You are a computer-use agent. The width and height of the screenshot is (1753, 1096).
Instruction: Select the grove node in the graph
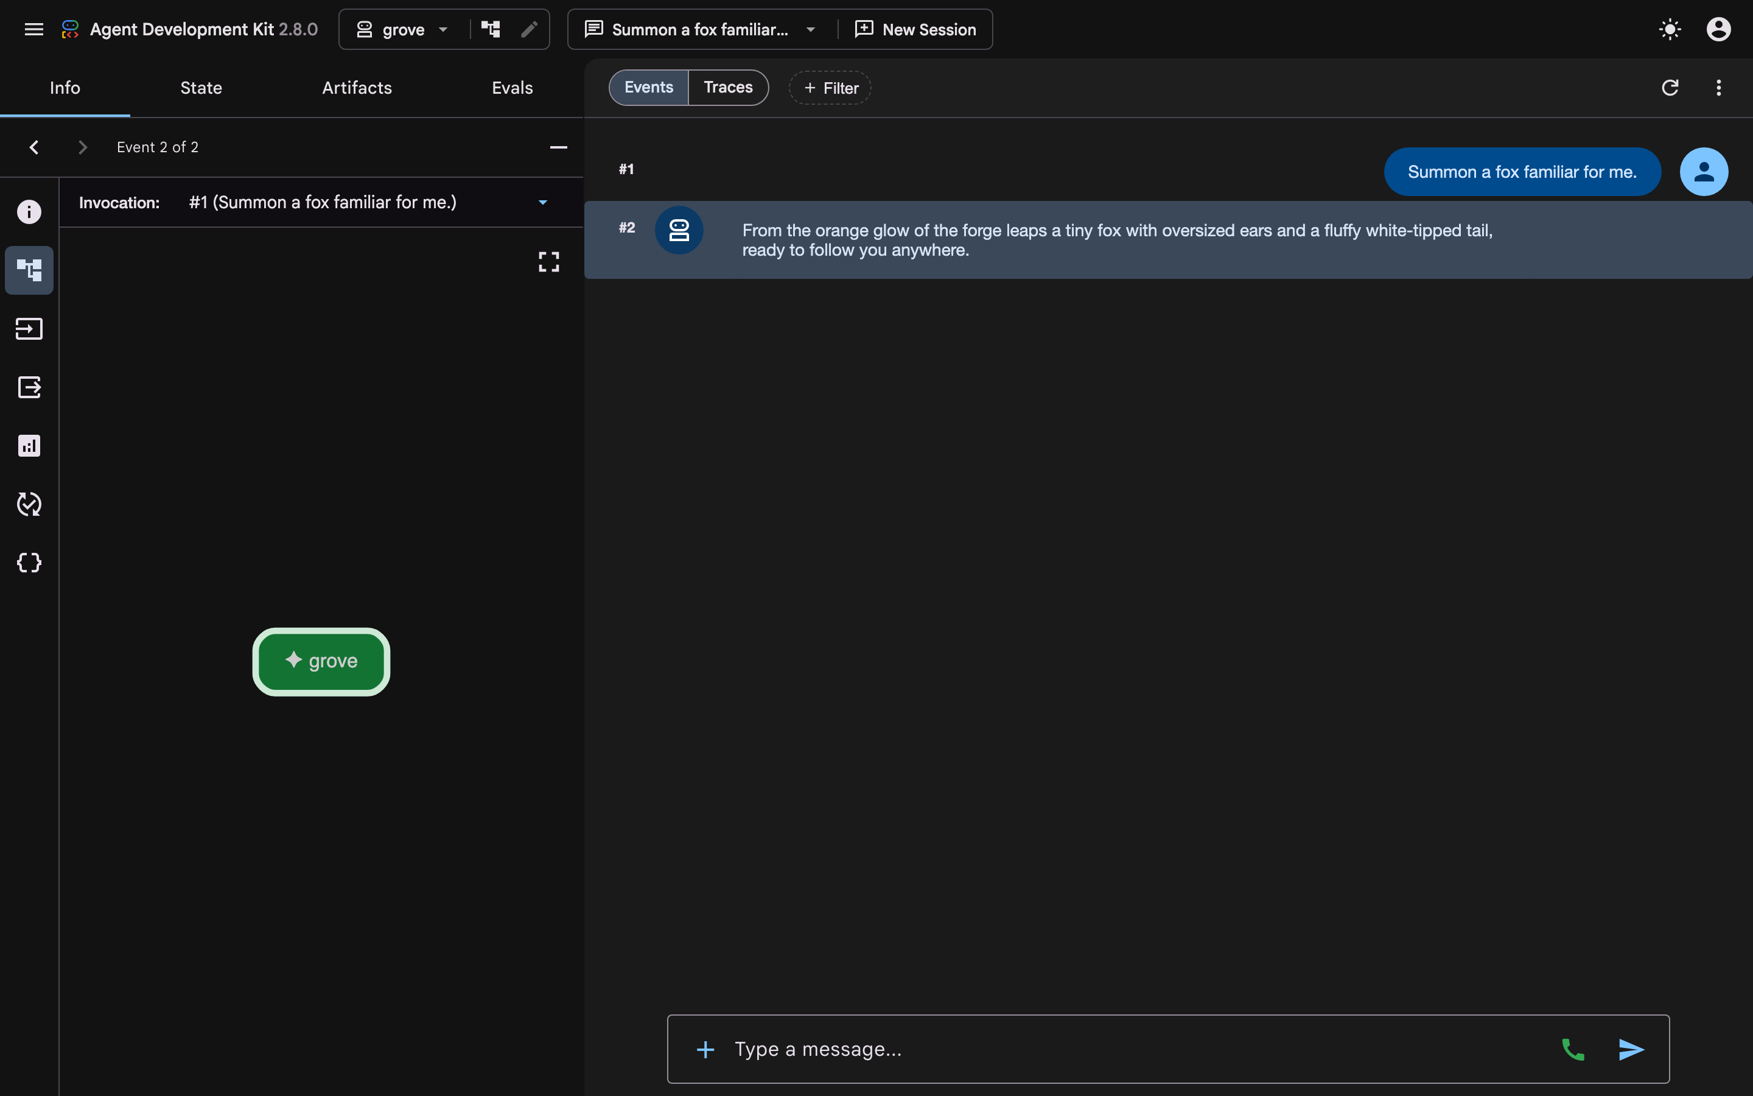(321, 661)
